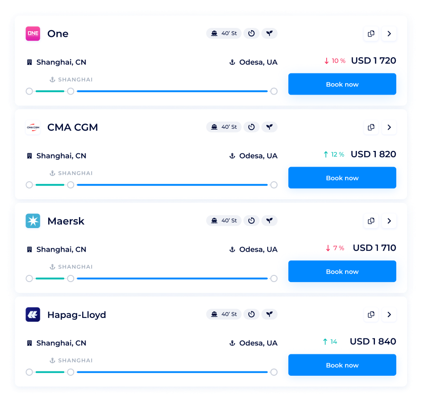Copy the One carrier offer
The image size is (426, 406).
(371, 34)
